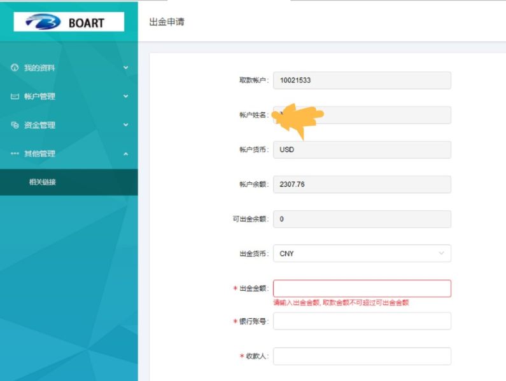Click the 帐户管理 sidebar icon

coord(15,97)
